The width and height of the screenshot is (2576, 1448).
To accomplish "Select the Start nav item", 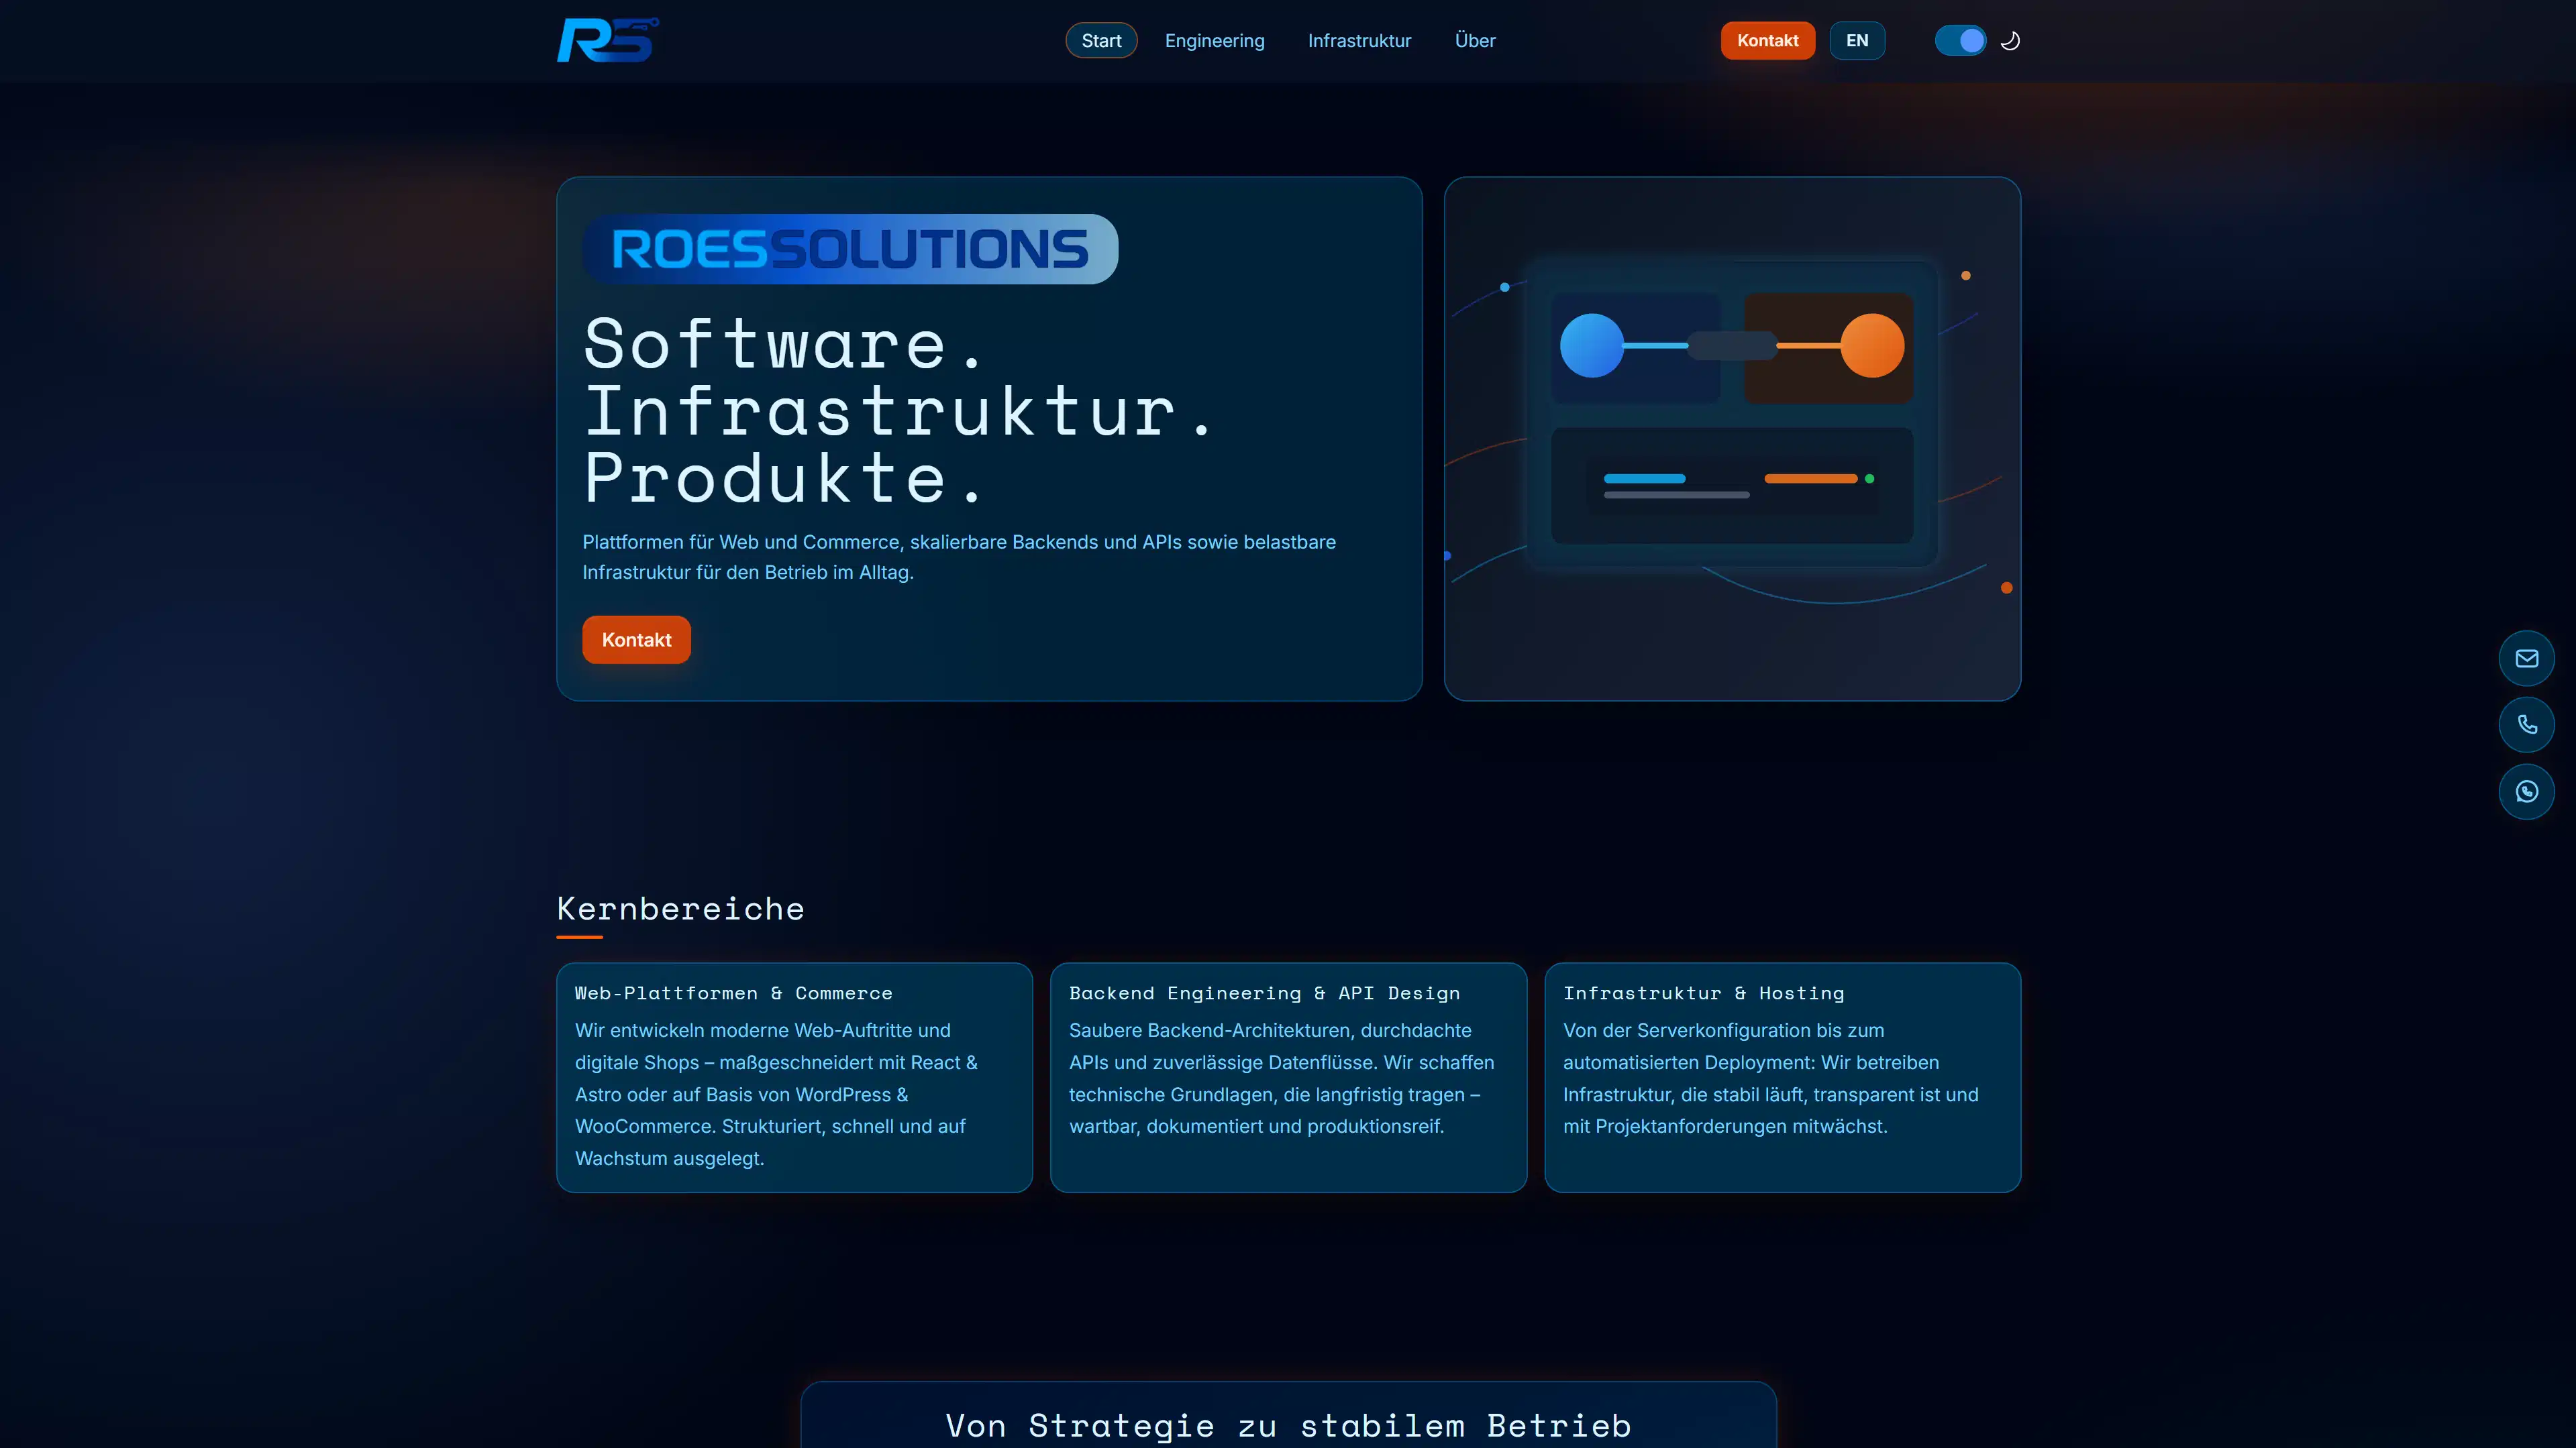I will coord(1101,41).
